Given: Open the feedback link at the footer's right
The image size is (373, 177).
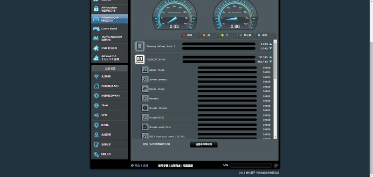Looking at the screenshot, I should click(188, 166).
